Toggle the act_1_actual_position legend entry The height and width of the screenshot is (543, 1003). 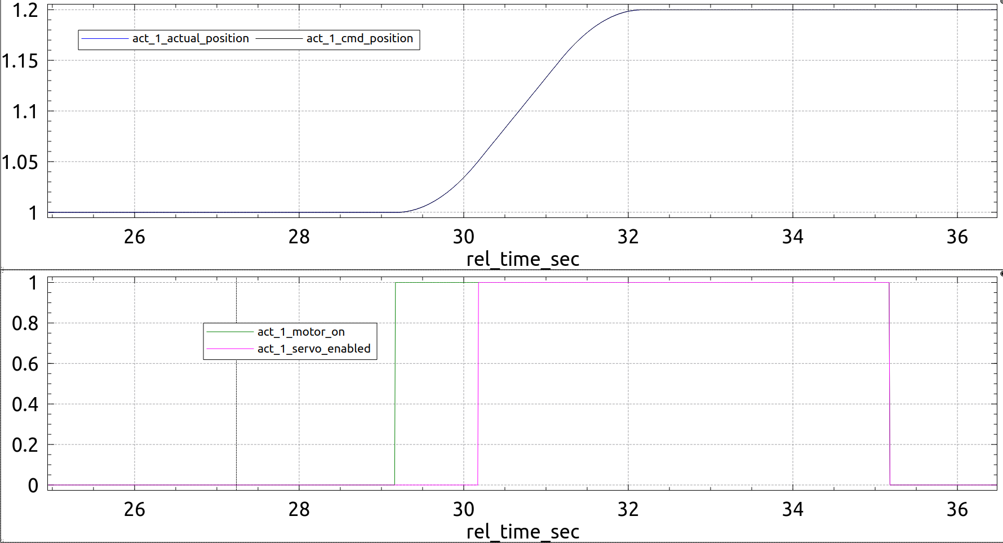click(x=190, y=38)
